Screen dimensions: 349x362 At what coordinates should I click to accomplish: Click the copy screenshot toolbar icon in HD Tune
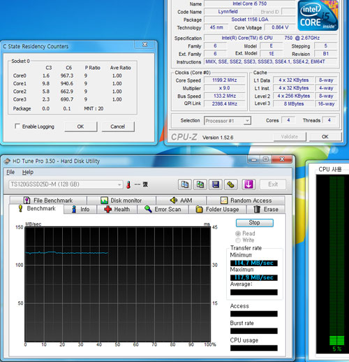[x=200, y=184]
